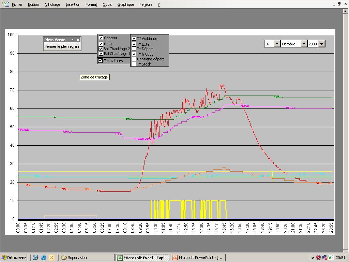Click the 20:51 system clock
349x262 pixels.
click(340, 258)
